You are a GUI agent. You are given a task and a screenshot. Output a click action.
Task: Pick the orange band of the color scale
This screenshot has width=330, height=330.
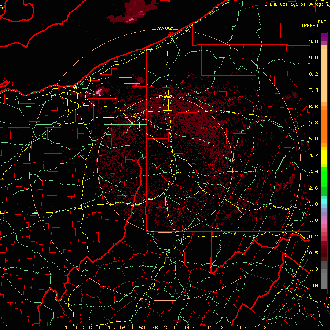click(324, 126)
